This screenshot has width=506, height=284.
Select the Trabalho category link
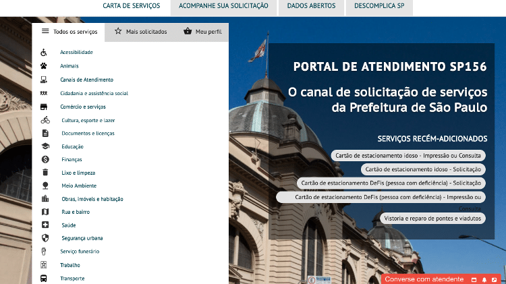pyautogui.click(x=70, y=265)
